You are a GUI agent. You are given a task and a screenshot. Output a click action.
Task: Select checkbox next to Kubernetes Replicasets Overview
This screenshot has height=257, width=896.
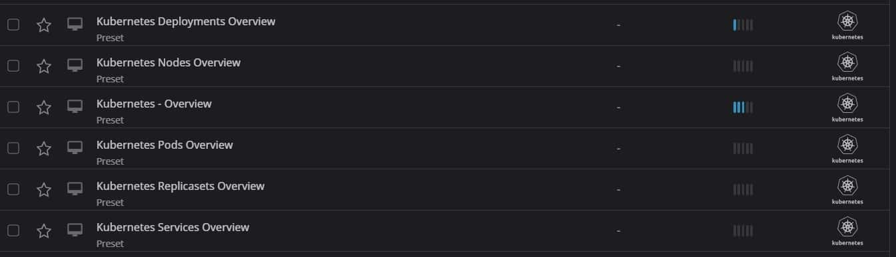[13, 189]
